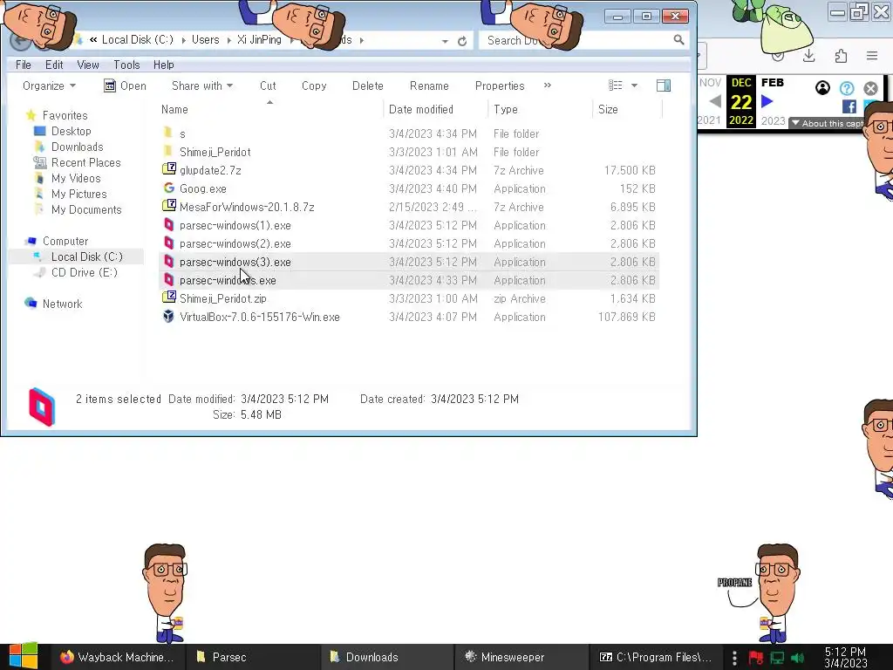This screenshot has height=670, width=893.
Task: Click the Shimeji_Peridot folder icon
Action: pyautogui.click(x=168, y=152)
